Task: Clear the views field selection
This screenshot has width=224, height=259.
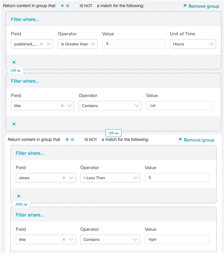Action: (64, 178)
